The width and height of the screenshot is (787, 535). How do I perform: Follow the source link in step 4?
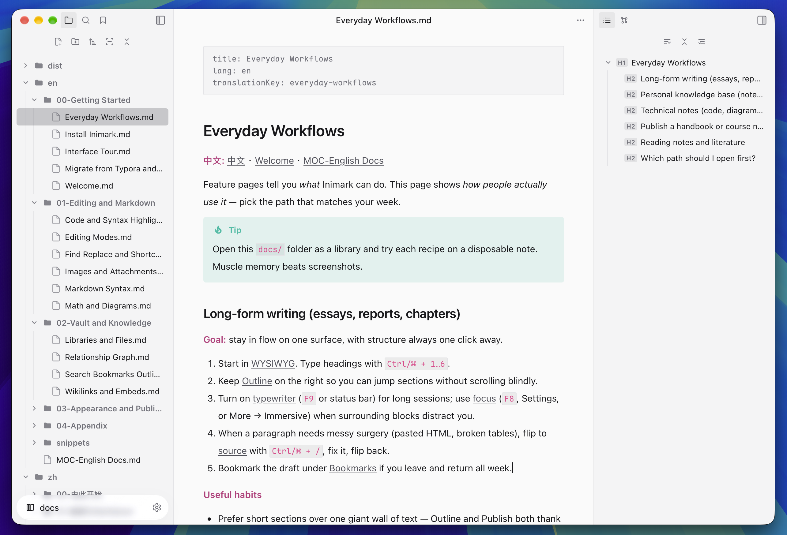click(232, 451)
